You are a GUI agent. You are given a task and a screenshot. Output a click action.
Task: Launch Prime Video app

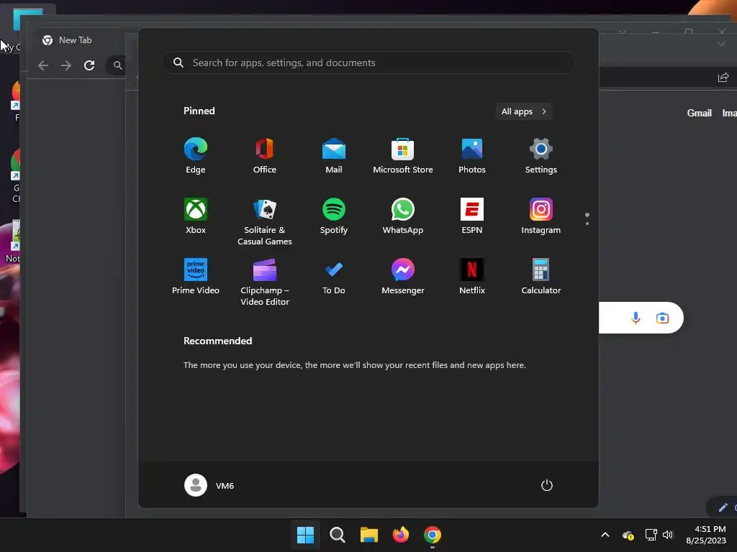pos(196,277)
